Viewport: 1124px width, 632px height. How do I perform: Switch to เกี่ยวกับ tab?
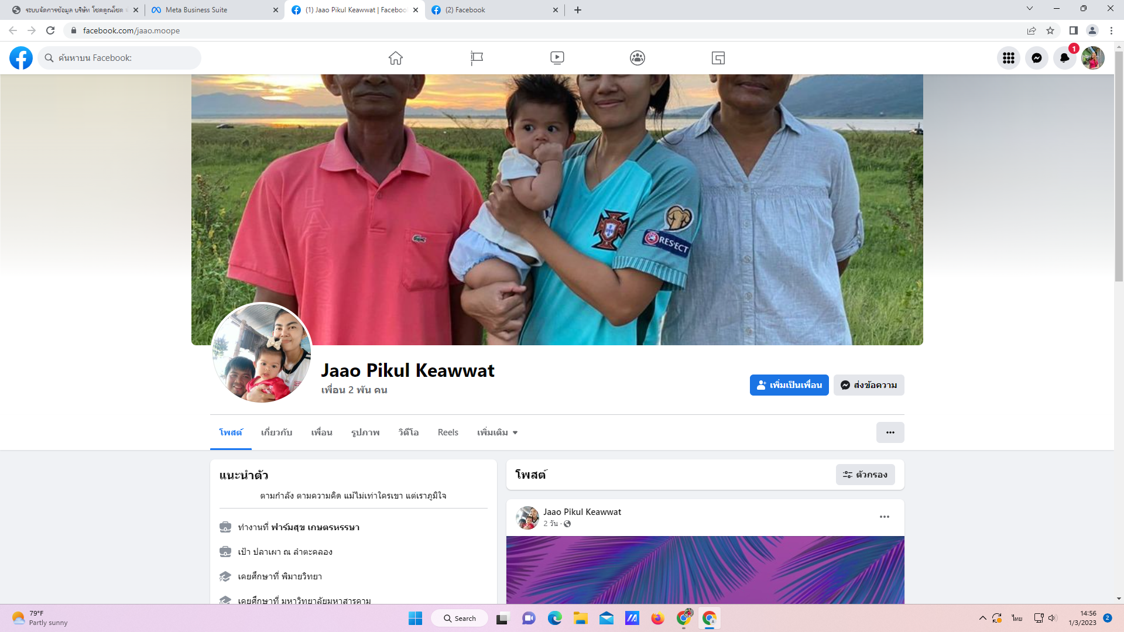pos(276,432)
